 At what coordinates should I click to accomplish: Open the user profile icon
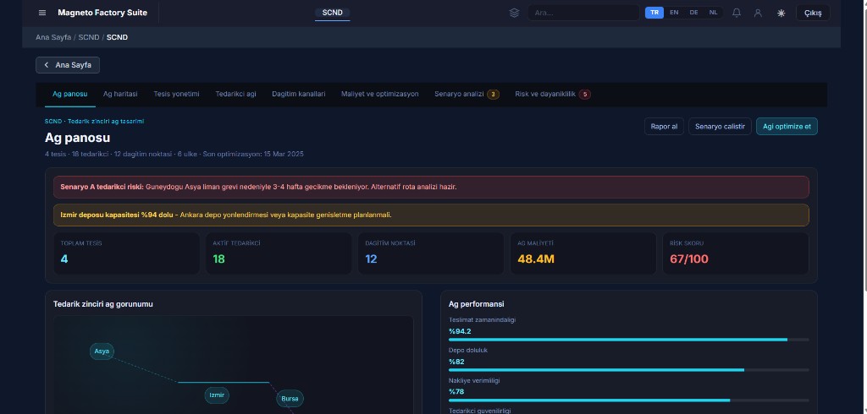pyautogui.click(x=758, y=13)
